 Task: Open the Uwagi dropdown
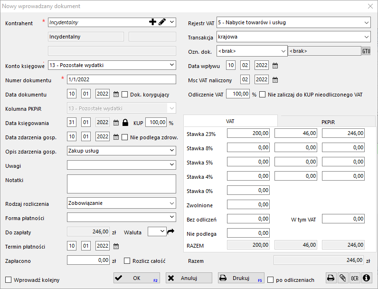171,165
